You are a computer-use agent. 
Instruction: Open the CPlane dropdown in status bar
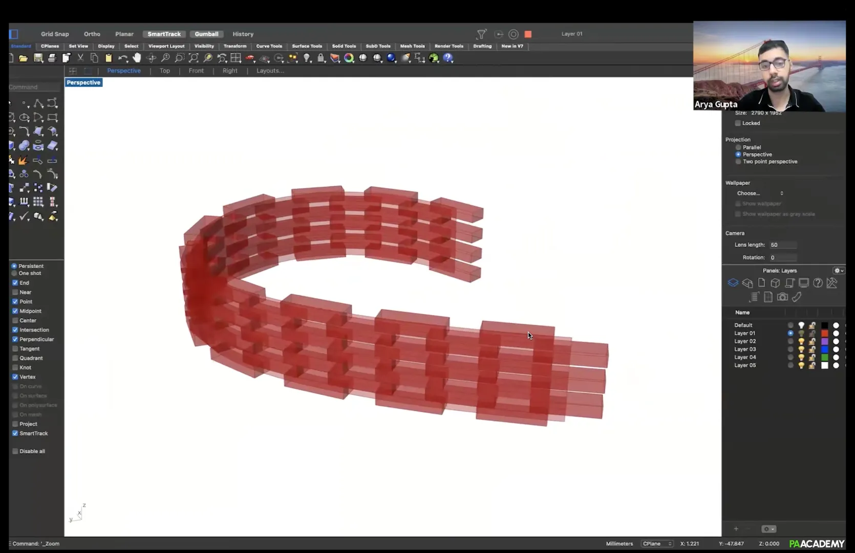click(x=657, y=544)
